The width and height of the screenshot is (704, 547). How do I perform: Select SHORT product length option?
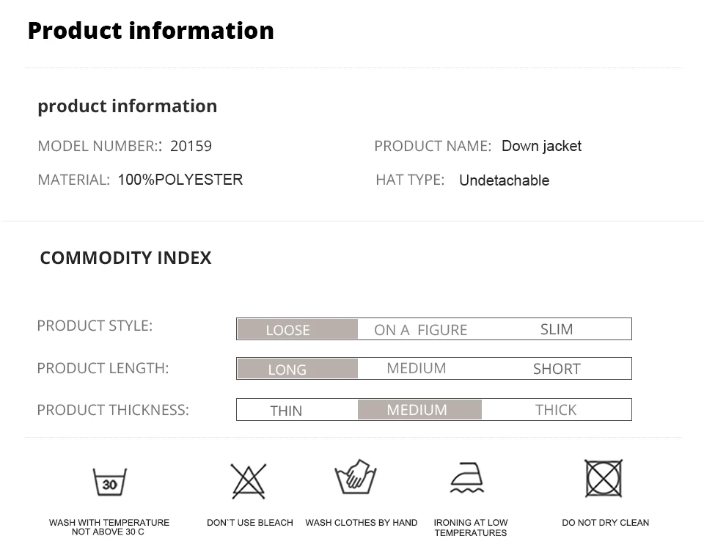coord(557,369)
